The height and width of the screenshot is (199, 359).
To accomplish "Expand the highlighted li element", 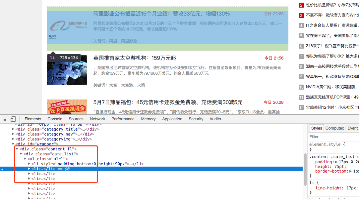I will pyautogui.click(x=29, y=169).
